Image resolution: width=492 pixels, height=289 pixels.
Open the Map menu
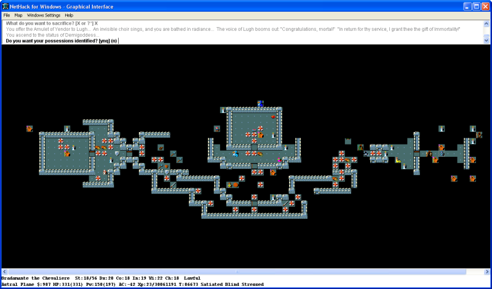[18, 15]
